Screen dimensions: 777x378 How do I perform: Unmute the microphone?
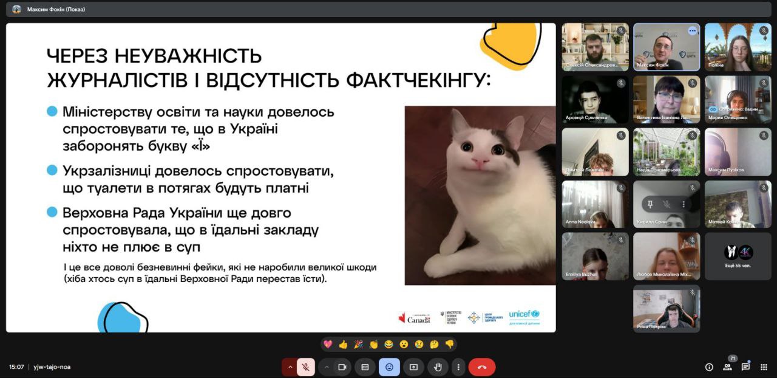click(306, 367)
